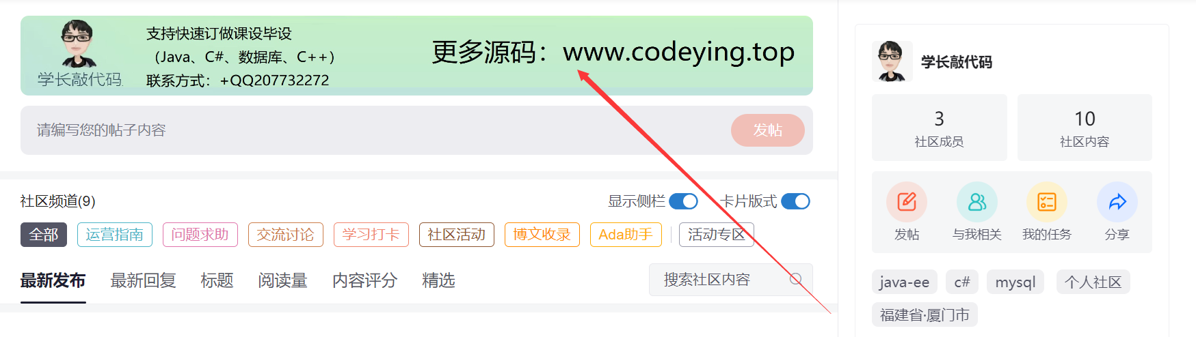Image resolution: width=1196 pixels, height=337 pixels.
Task: Click the red 发帖 edit icon
Action: tap(907, 202)
